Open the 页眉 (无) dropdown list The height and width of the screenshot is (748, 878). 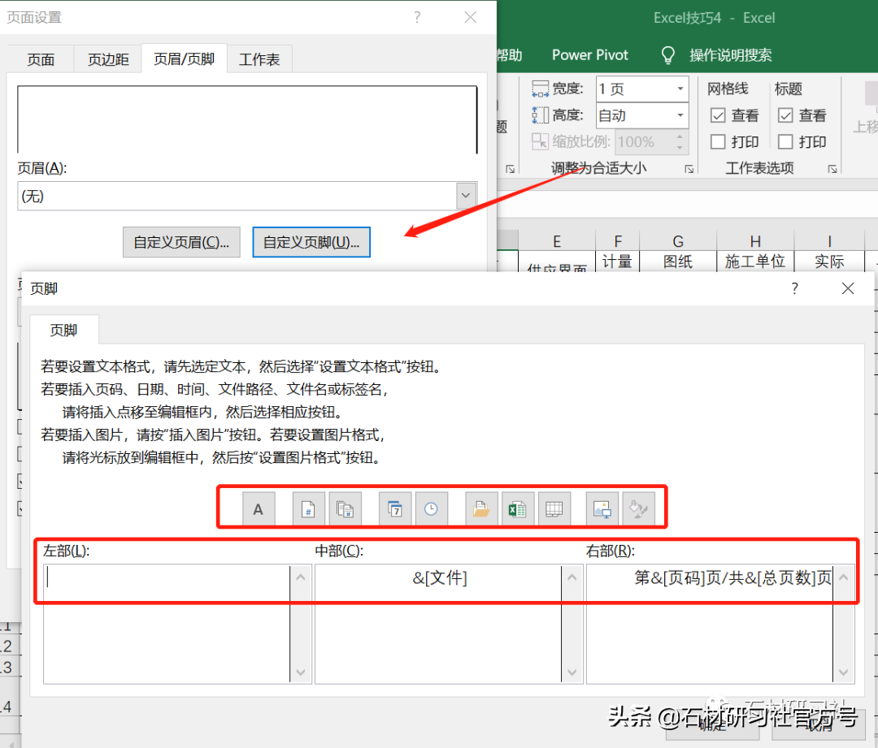click(466, 196)
